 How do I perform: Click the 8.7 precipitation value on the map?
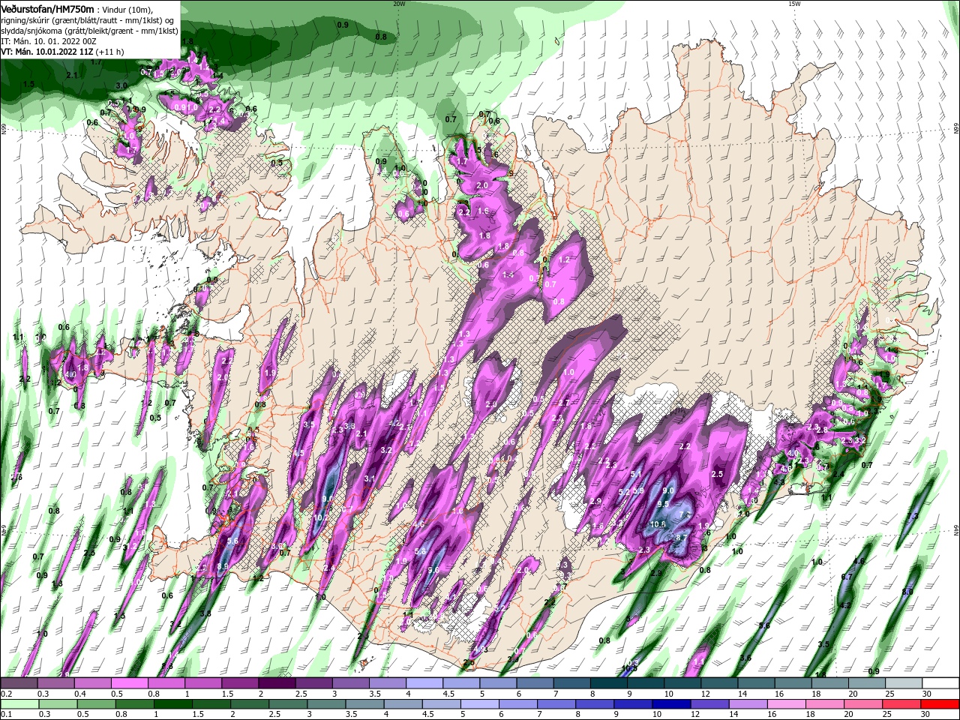pyautogui.click(x=681, y=537)
